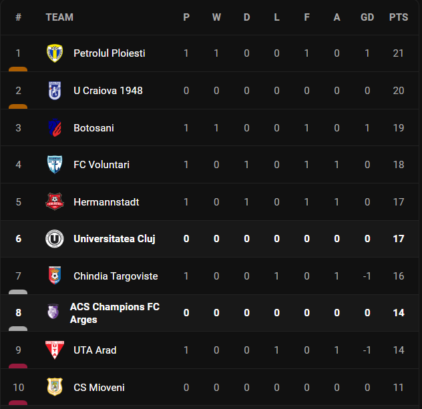
Task: Click the Botosani team logo
Action: point(54,127)
